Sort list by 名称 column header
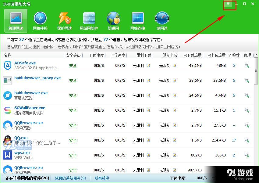This screenshot has width=259, height=183. tap(8, 55)
